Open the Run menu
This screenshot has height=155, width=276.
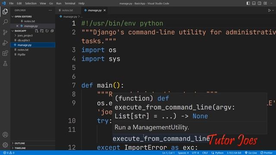[59, 3]
